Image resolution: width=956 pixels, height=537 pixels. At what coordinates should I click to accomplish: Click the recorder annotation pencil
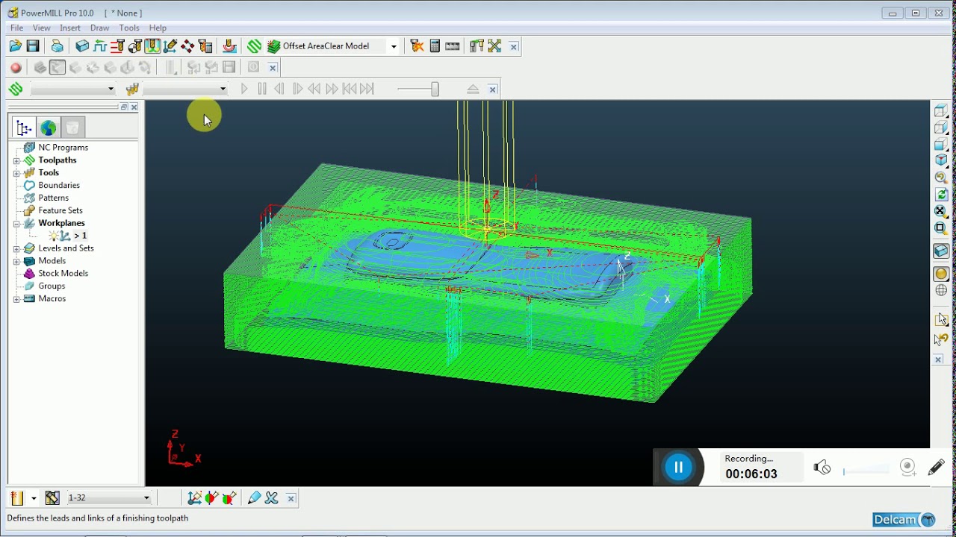(936, 468)
